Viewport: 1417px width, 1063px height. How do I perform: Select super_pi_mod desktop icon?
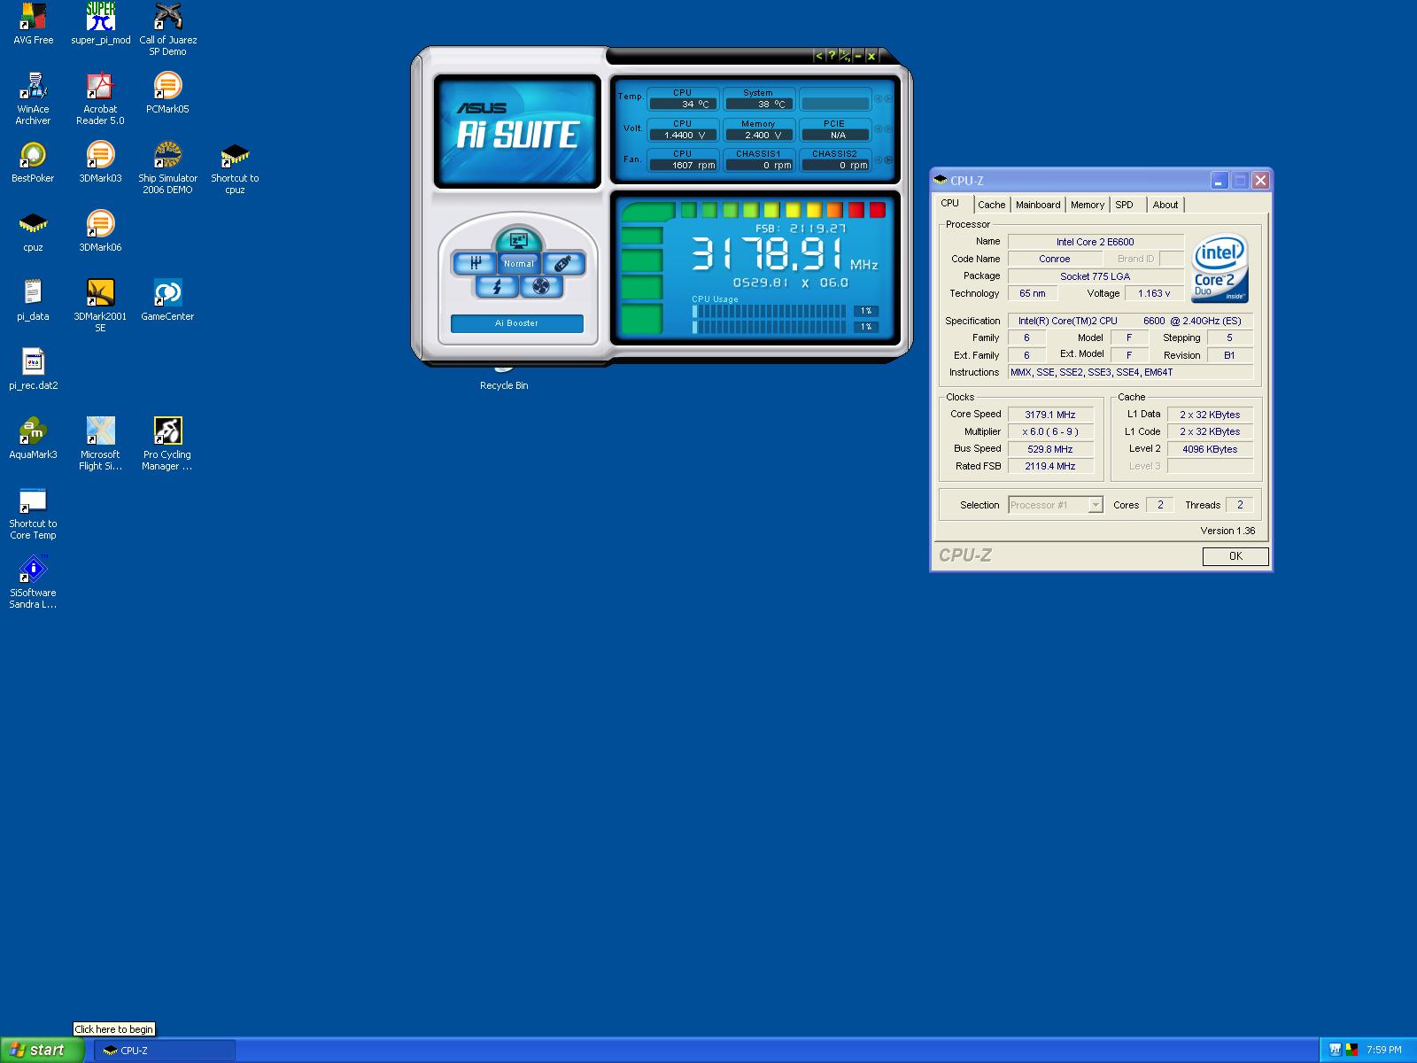100,24
